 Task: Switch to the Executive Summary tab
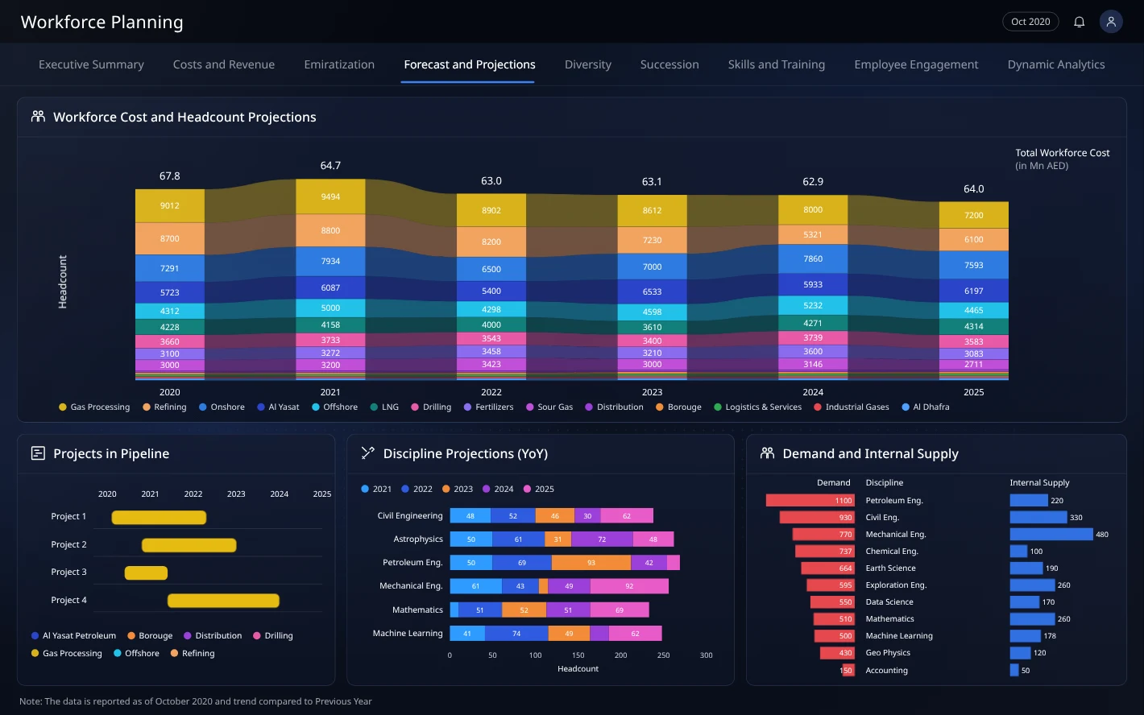pos(91,64)
